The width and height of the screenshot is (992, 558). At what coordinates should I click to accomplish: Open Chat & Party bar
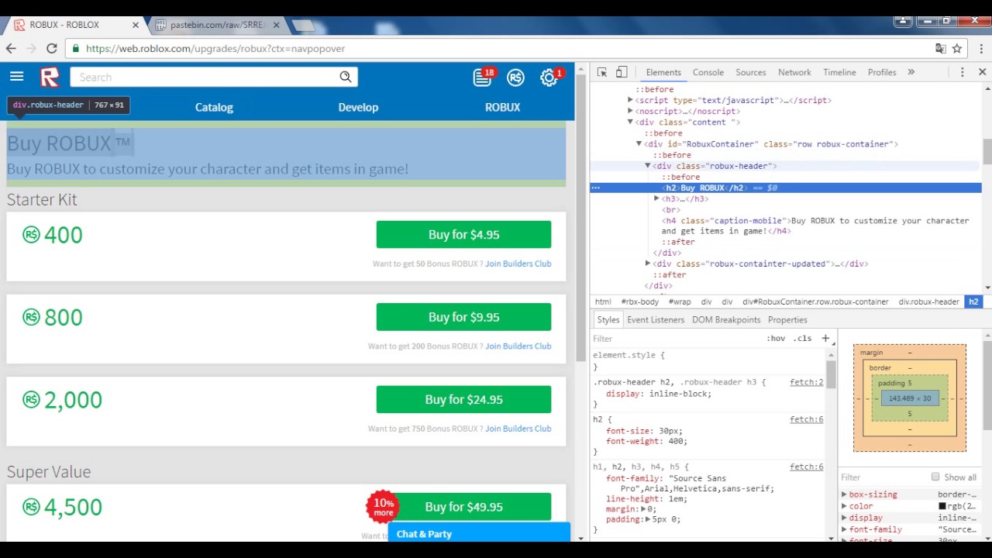(479, 534)
